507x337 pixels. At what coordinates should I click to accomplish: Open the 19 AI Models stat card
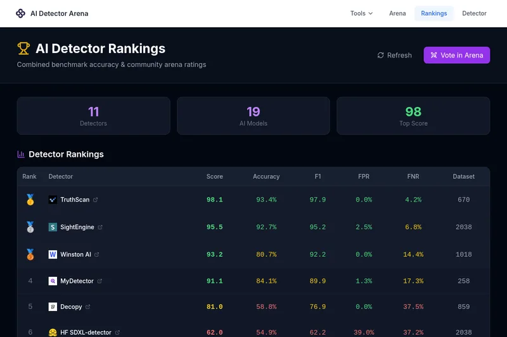click(x=253, y=116)
